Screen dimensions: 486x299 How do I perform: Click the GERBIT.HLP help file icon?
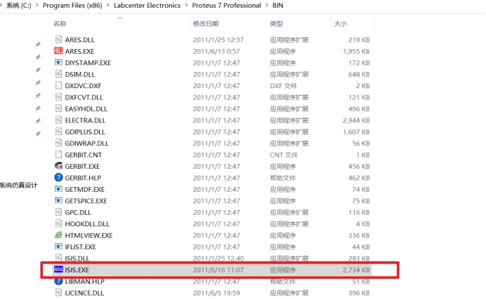(58, 177)
